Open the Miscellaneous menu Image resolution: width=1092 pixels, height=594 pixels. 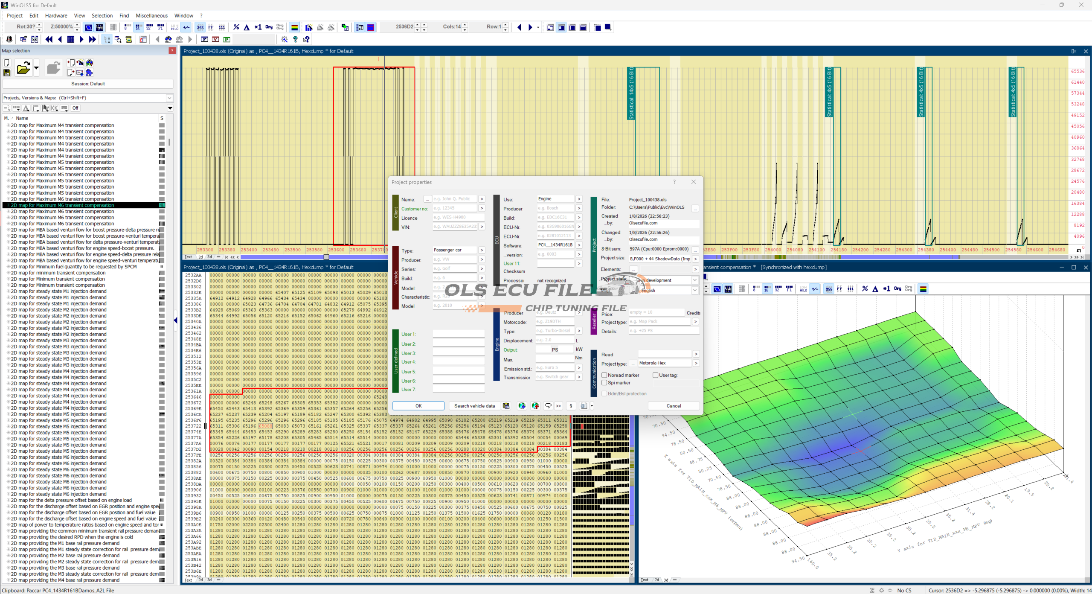point(151,16)
